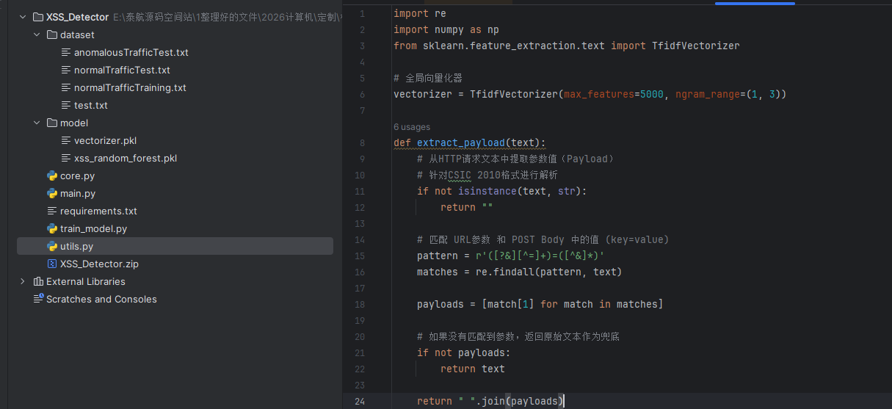The width and height of the screenshot is (892, 409).
Task: Click core.py Python icon
Action: 52,175
